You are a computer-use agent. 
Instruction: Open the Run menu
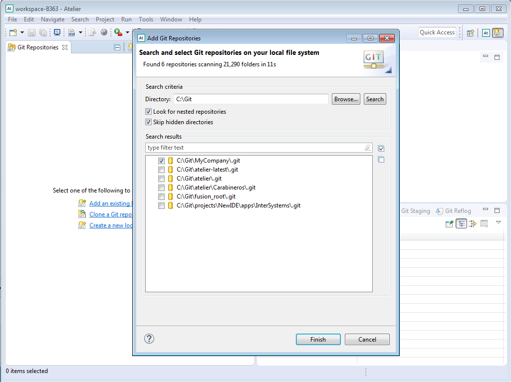126,19
